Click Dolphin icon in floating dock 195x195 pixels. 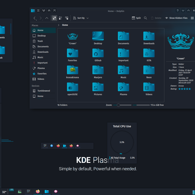64,146
